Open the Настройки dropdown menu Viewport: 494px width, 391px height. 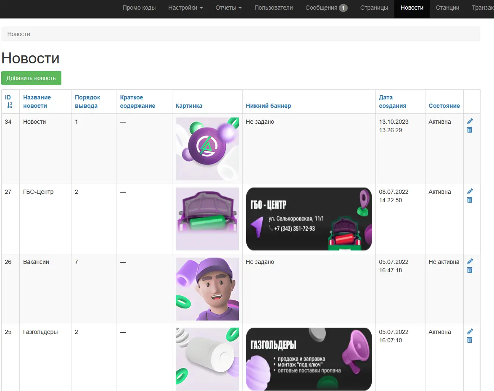[185, 8]
